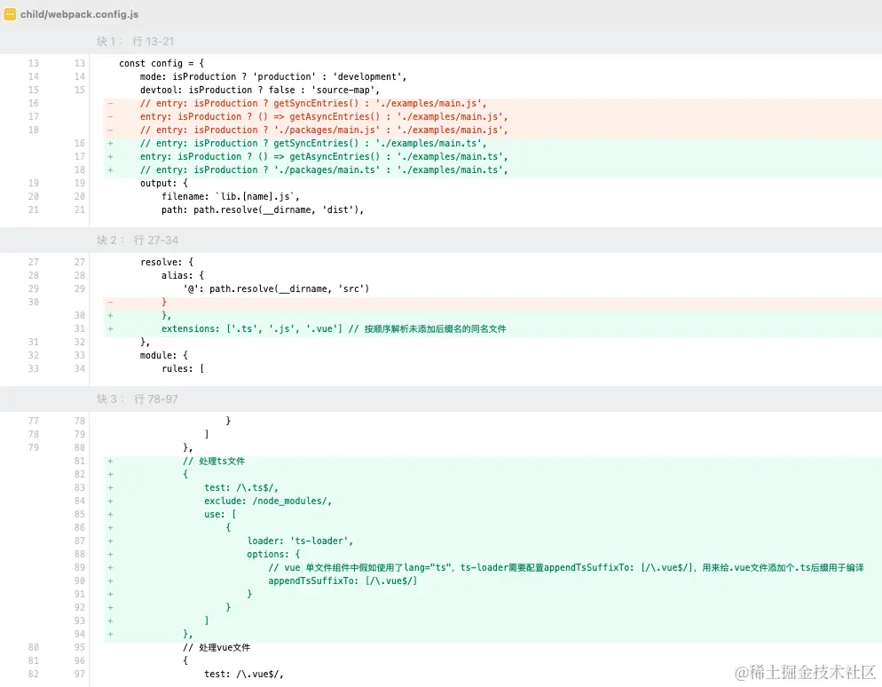This screenshot has width=882, height=687.
Task: Select the added line 'test: /\.ts$/,'
Action: click(241, 488)
